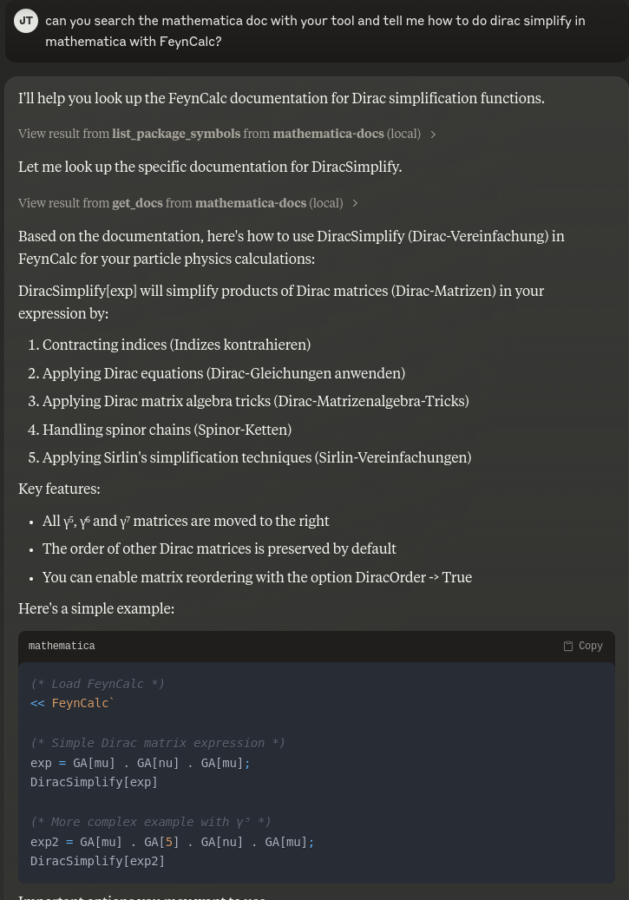Click the list_package_symbols result link
This screenshot has width=629, height=900.
[x=176, y=134]
